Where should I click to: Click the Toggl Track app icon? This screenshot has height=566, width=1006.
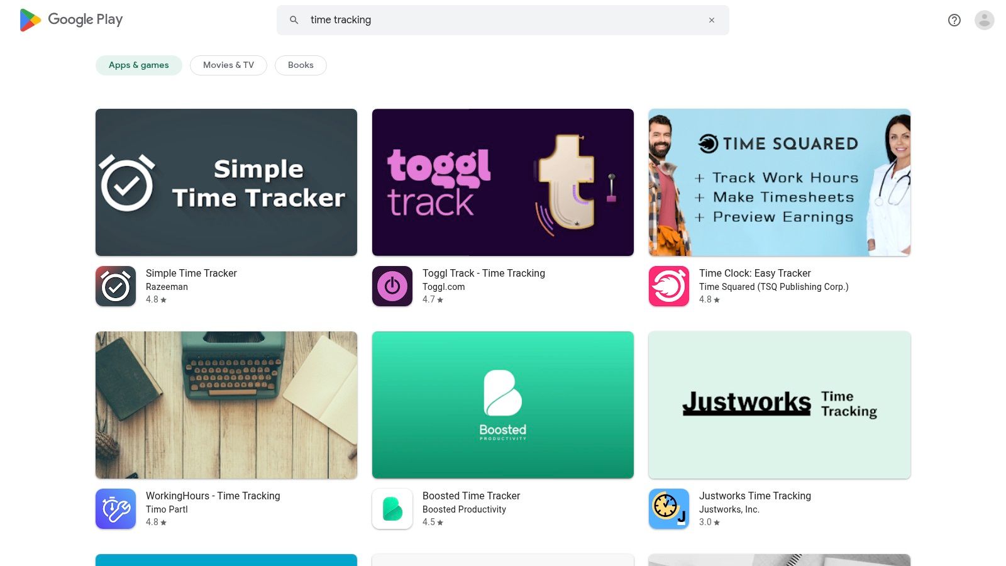(392, 286)
